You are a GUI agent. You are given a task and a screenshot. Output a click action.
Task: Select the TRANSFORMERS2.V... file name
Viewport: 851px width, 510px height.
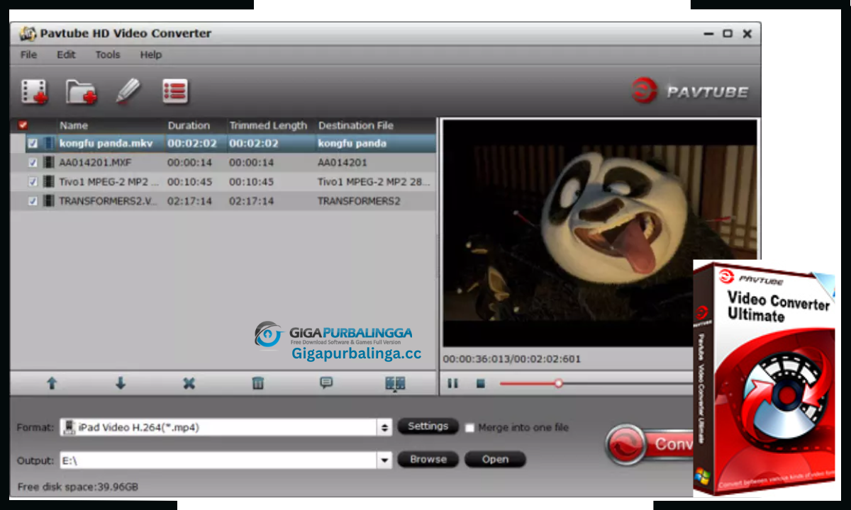(x=109, y=200)
